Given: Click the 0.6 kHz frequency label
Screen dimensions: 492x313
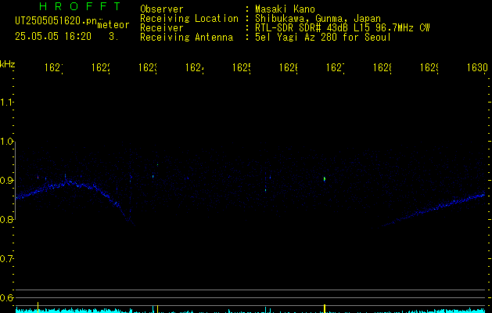Looking at the screenshot, I should point(6,297).
